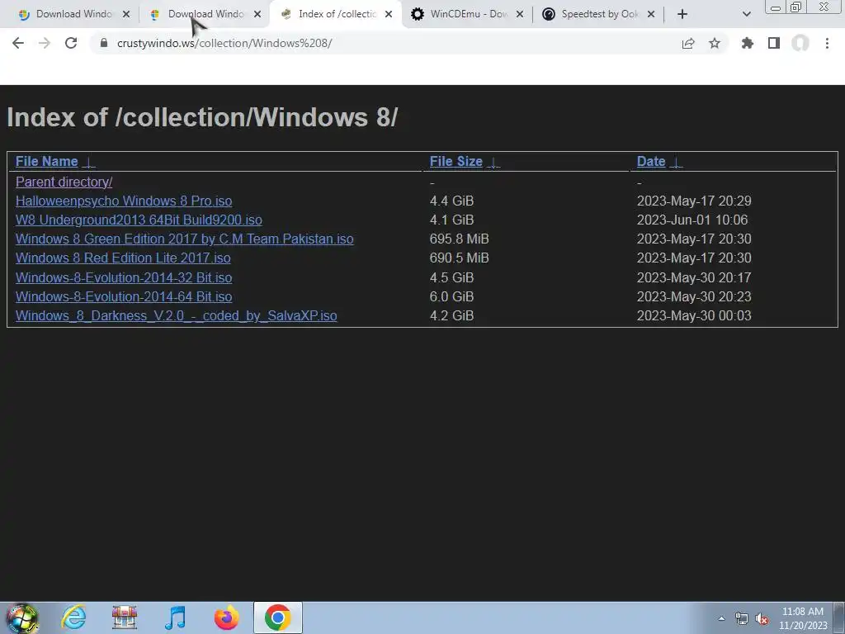Viewport: 845px width, 634px height.
Task: View site security lock information
Action: click(104, 43)
